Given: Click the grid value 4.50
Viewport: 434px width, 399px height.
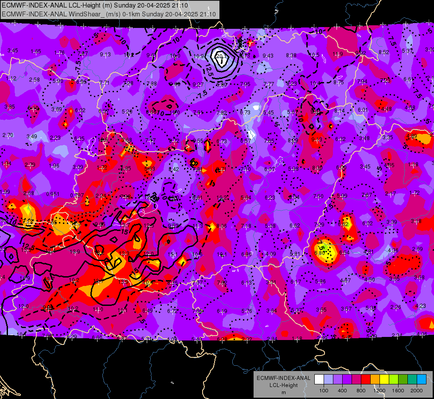Looking at the screenshot, I should (x=370, y=280).
